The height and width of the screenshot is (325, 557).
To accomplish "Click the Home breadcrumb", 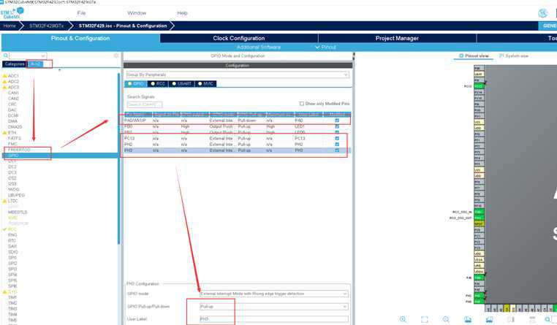I will [10, 26].
